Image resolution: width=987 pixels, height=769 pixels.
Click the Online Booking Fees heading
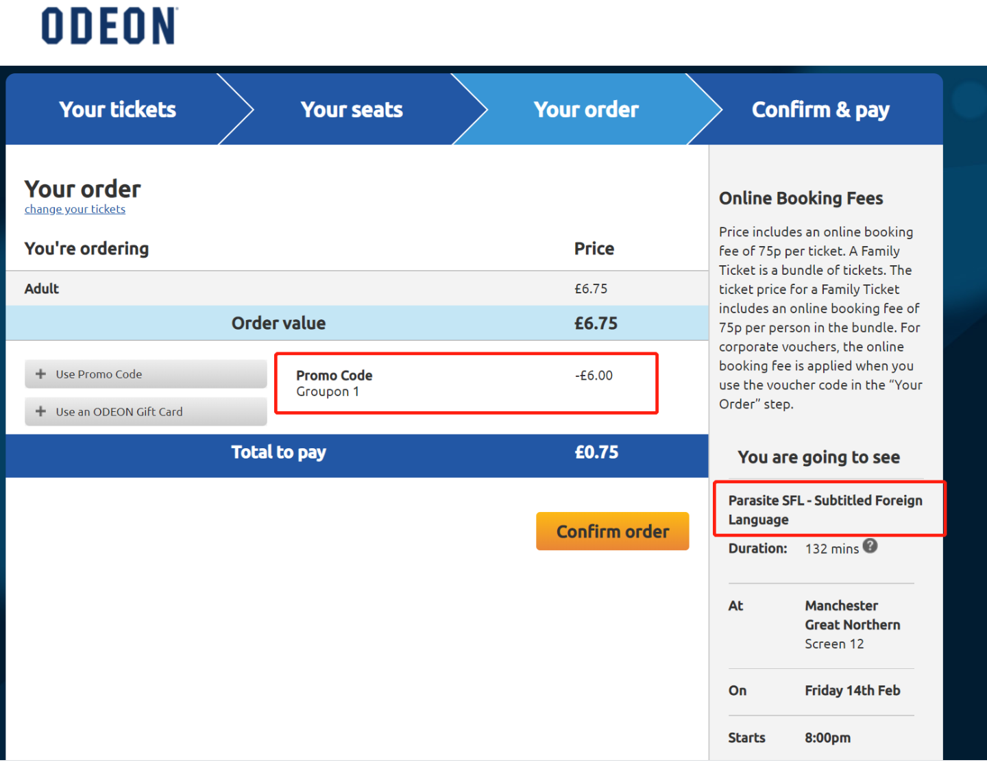pyautogui.click(x=801, y=198)
